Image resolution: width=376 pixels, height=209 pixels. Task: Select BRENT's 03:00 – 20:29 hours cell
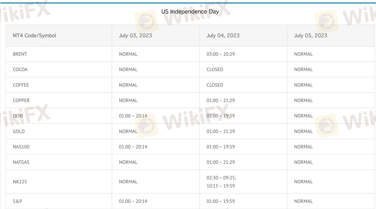coord(220,54)
